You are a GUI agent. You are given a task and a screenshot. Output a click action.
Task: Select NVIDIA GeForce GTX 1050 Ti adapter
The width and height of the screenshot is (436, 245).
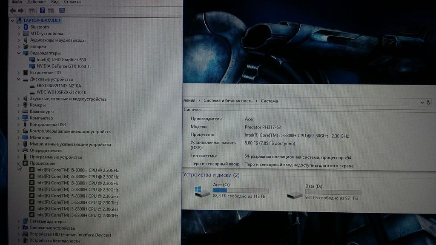tap(64, 66)
